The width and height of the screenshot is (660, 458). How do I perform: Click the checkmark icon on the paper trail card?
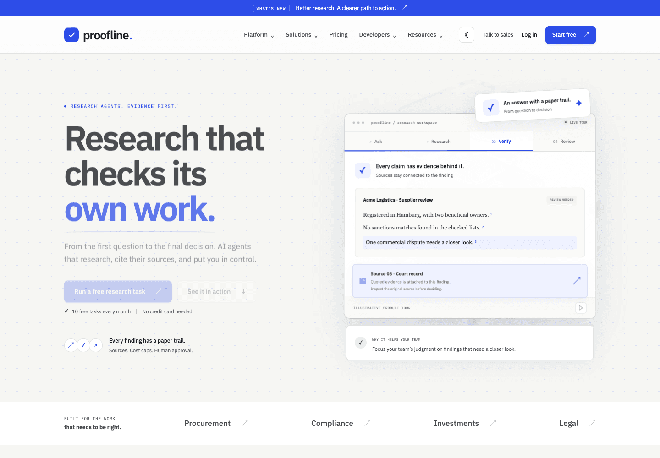(491, 108)
